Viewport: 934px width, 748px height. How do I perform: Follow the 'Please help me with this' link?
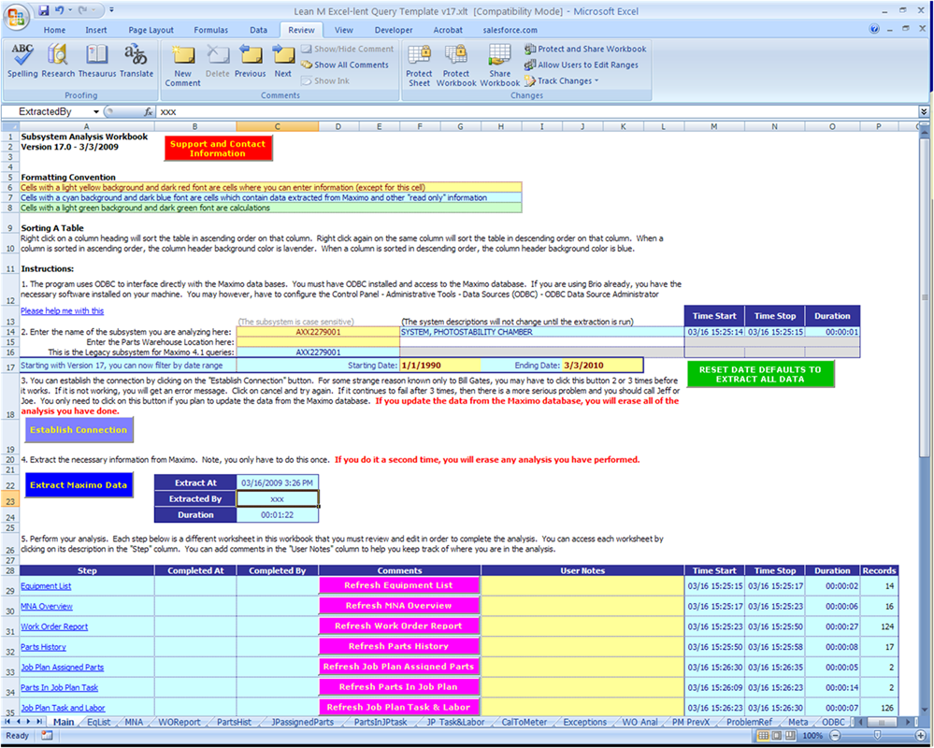click(x=62, y=310)
